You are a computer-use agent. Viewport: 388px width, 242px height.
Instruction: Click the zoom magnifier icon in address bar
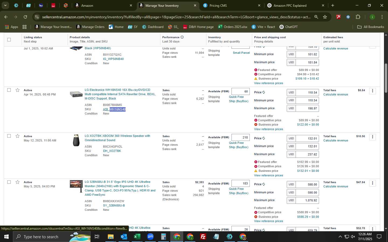pos(316,17)
